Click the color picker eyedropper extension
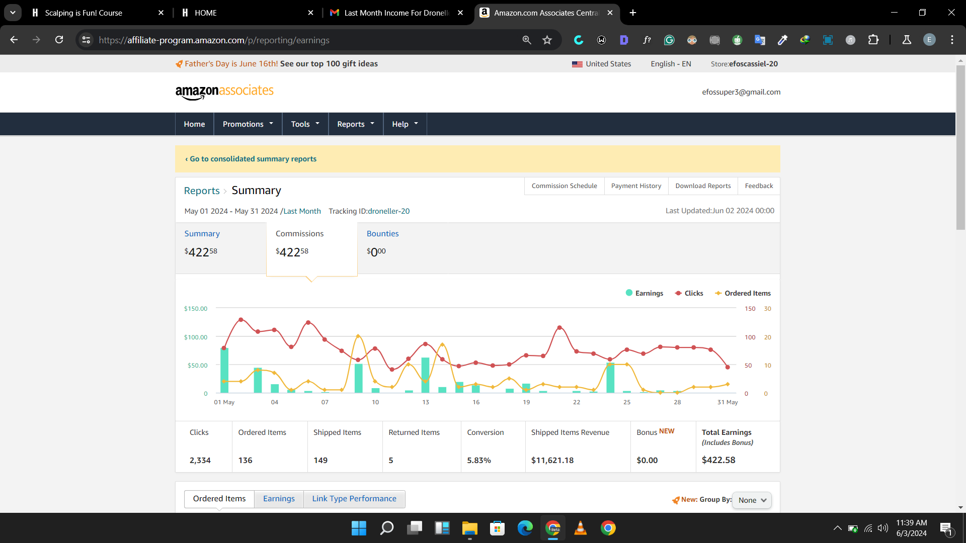966x543 pixels. coord(782,40)
